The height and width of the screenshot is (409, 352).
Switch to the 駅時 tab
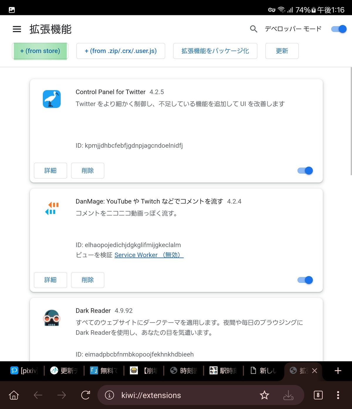224,371
